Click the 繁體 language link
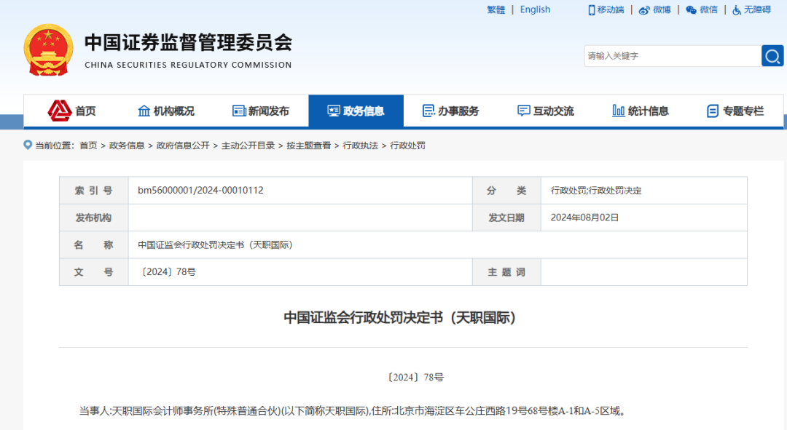The width and height of the screenshot is (787, 430). 496,9
